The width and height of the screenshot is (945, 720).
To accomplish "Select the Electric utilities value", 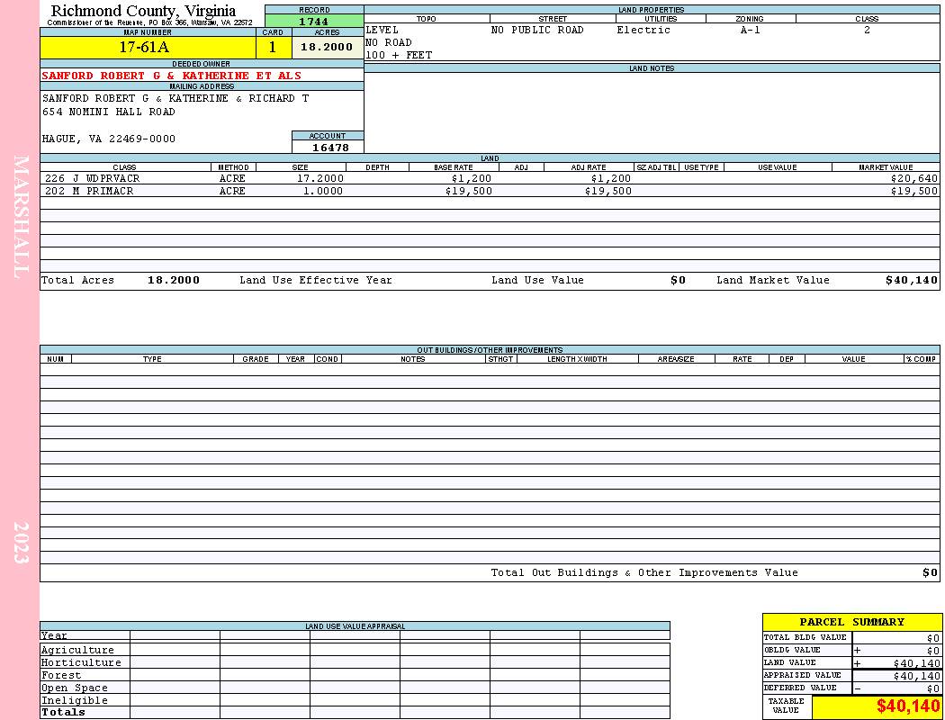I will 643,30.
